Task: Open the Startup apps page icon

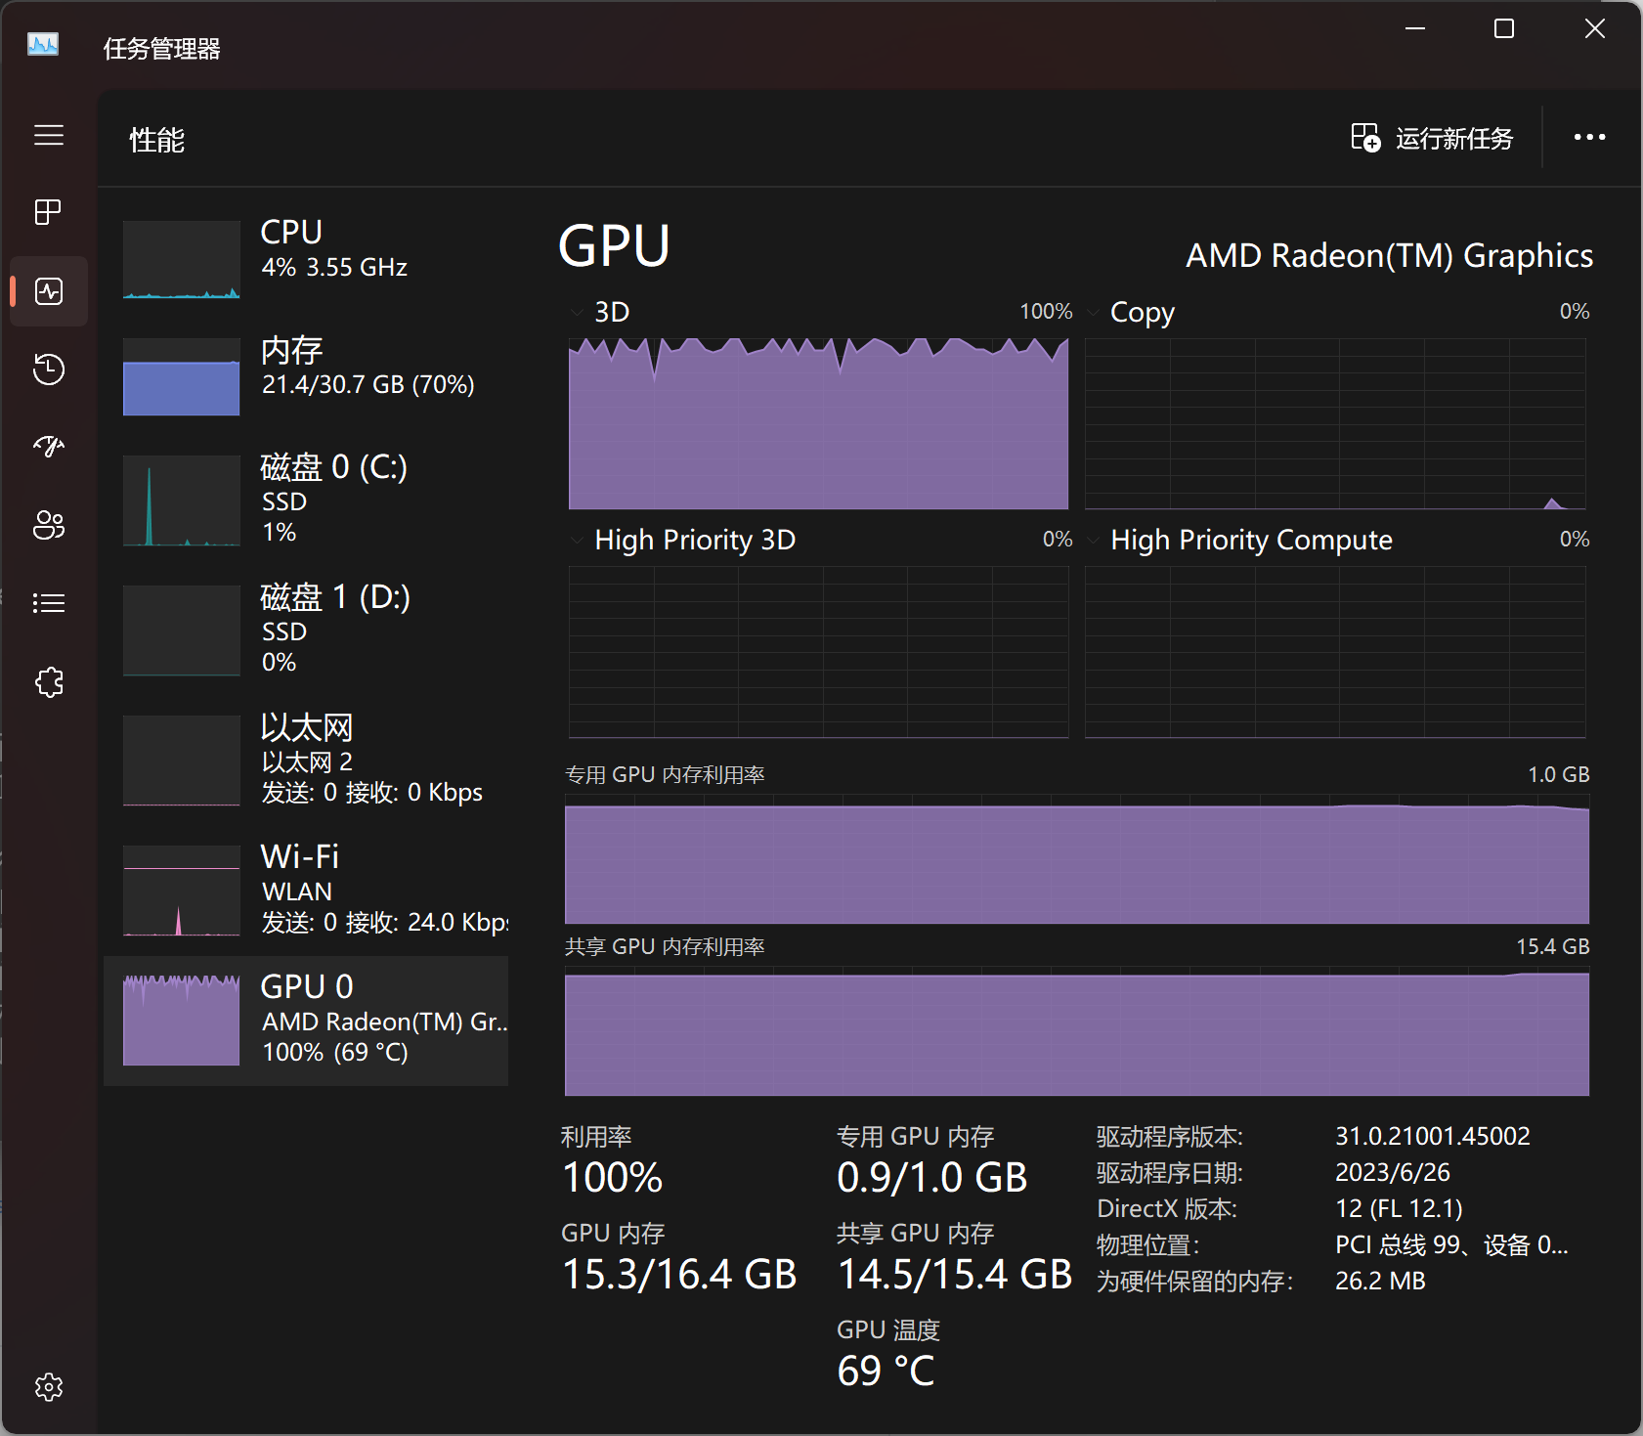Action: (x=49, y=447)
